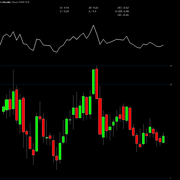Click the 12 price axis label
The width and height of the screenshot is (180, 180).
[171, 85]
